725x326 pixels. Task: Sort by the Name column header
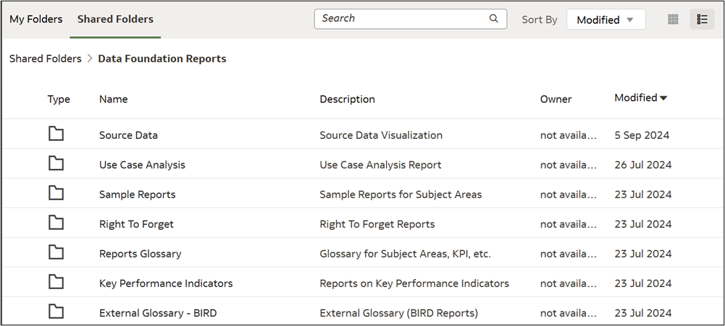click(x=113, y=99)
